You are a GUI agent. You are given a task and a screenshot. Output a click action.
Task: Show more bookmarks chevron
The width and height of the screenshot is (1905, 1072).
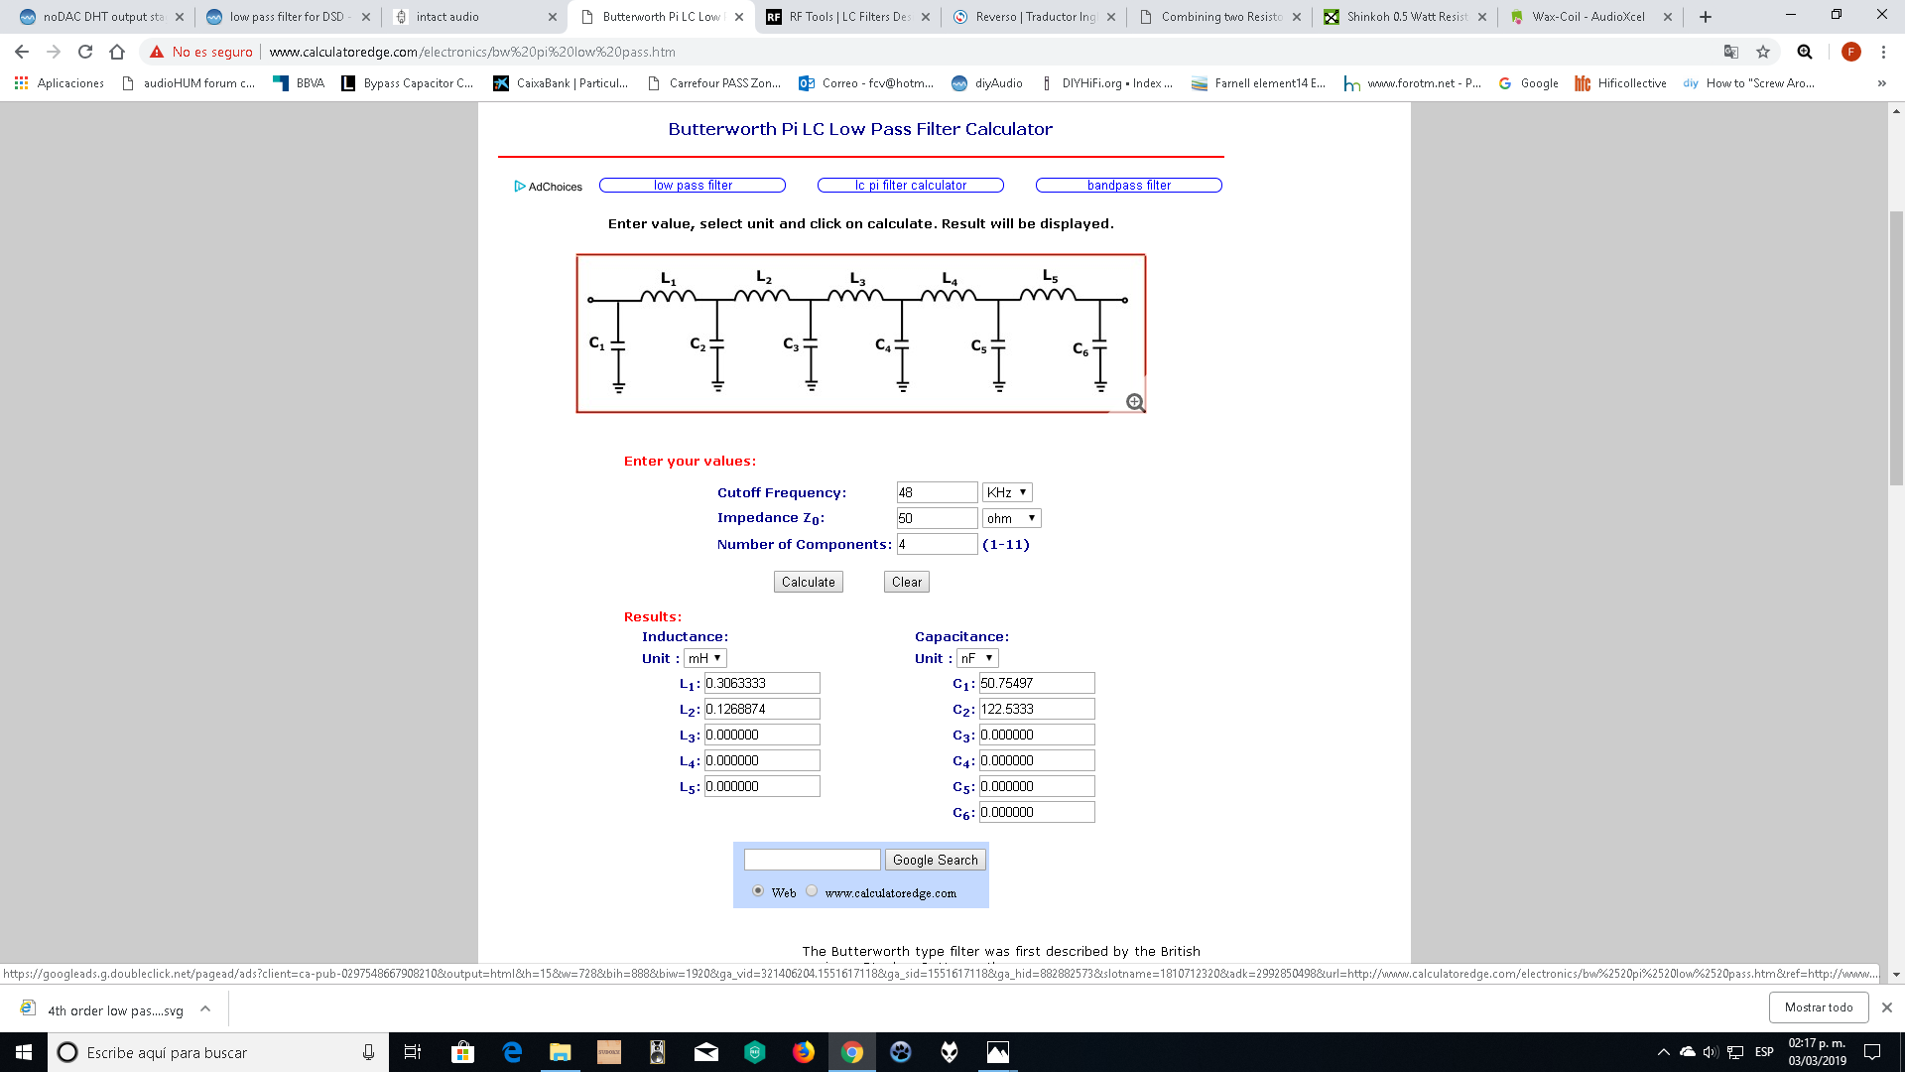pyautogui.click(x=1882, y=83)
